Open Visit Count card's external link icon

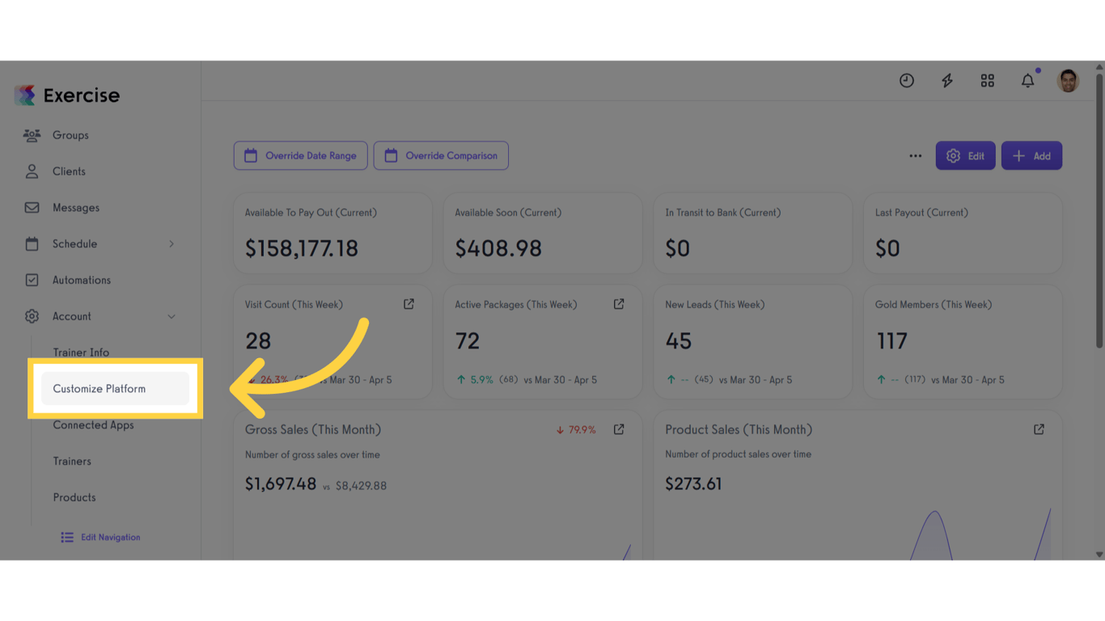pos(408,303)
